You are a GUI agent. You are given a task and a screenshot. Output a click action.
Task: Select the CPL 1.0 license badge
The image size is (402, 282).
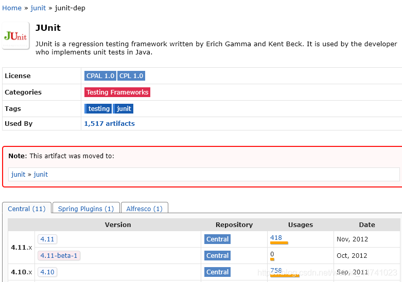click(x=131, y=76)
